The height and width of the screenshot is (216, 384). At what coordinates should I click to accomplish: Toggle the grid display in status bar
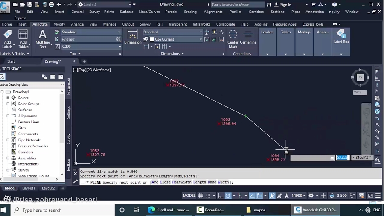[201, 196]
